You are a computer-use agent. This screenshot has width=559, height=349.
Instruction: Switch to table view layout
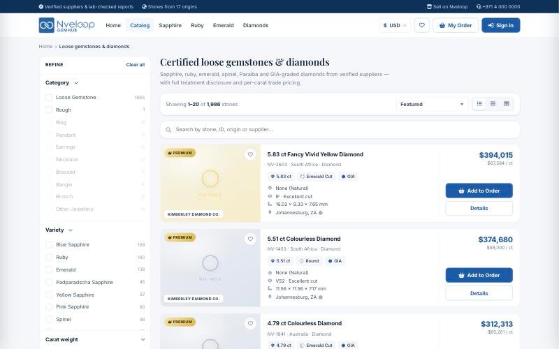coord(506,103)
